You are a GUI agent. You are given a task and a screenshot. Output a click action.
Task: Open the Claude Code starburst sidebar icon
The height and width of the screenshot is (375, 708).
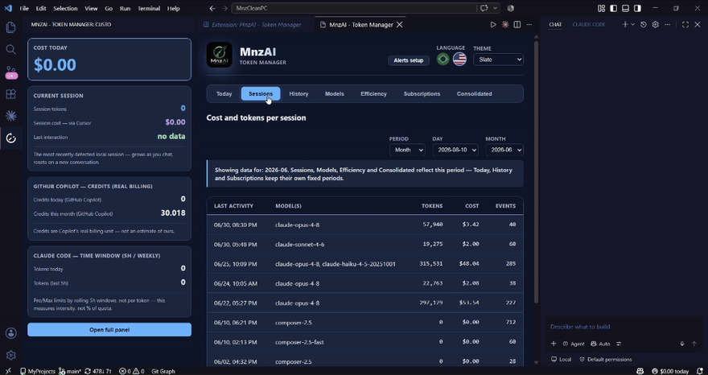point(10,116)
